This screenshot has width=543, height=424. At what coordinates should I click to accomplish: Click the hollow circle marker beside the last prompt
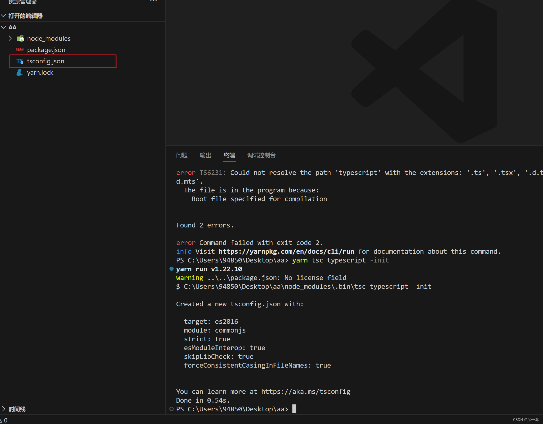(x=172, y=409)
